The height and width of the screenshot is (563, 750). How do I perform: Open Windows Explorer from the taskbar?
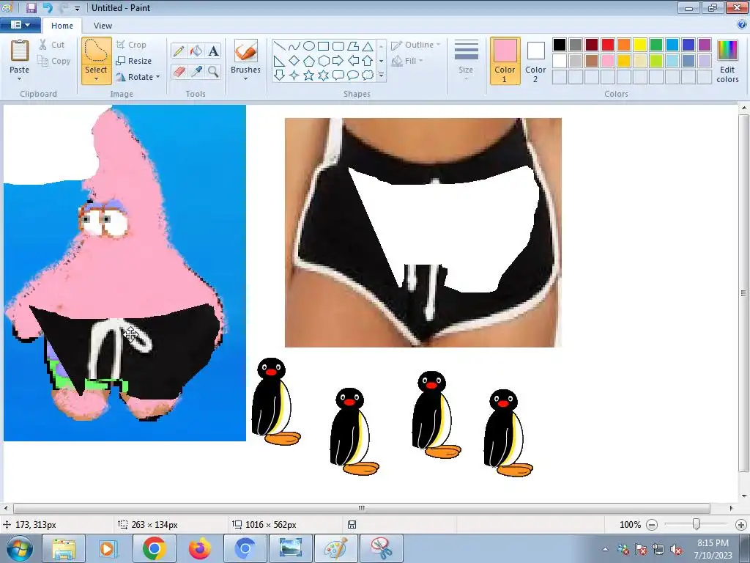64,548
